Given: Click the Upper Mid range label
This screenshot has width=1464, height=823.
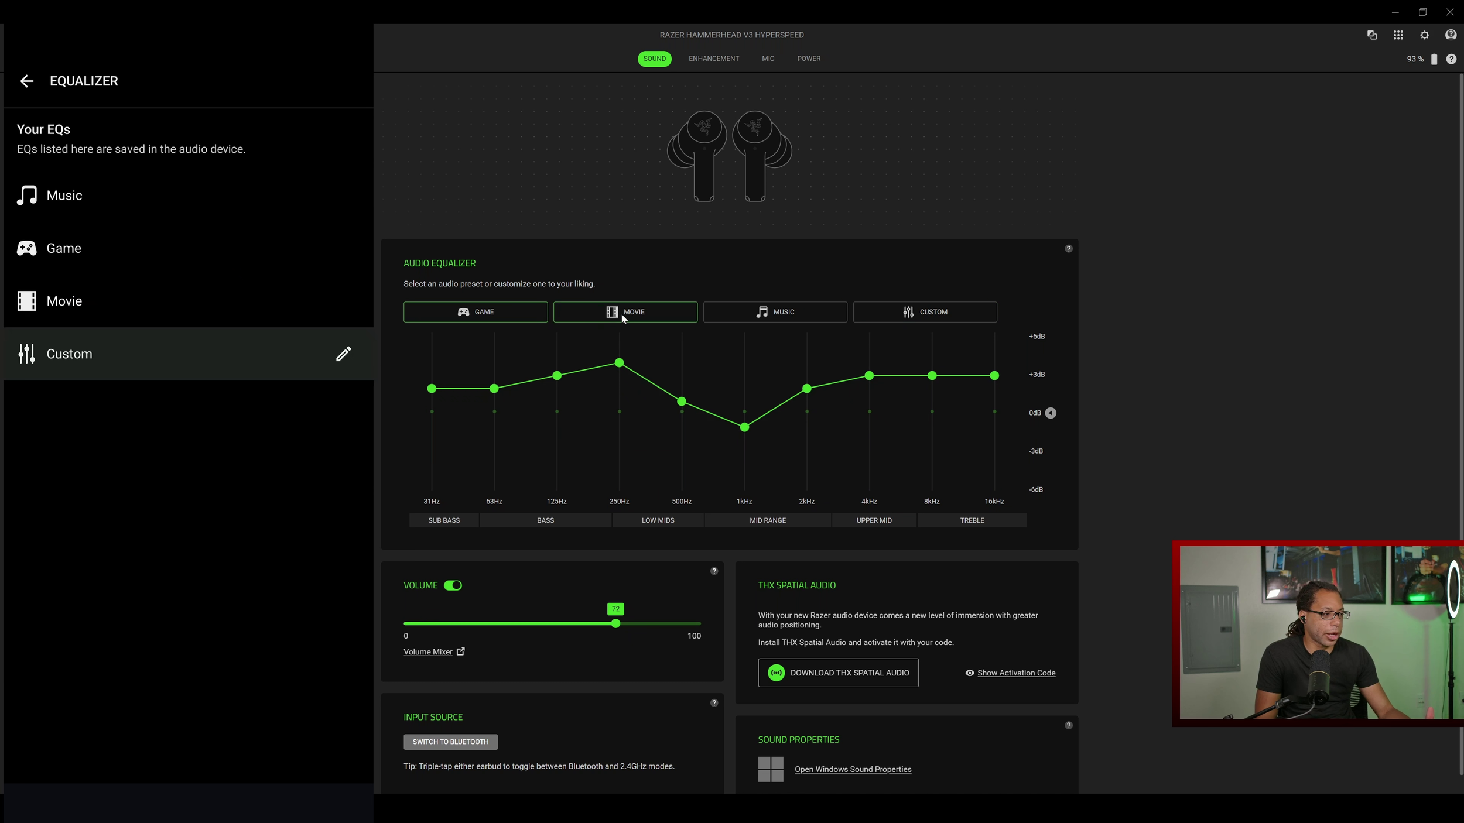Looking at the screenshot, I should pyautogui.click(x=874, y=520).
